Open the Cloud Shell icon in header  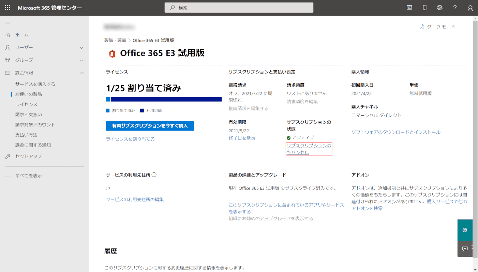409,8
